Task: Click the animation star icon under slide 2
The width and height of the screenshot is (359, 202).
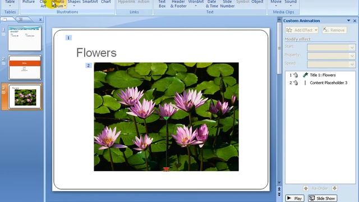Action: tap(3, 63)
